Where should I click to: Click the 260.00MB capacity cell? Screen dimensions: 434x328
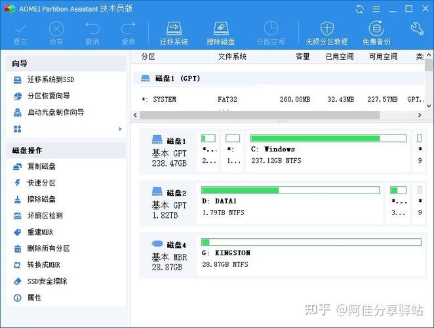[295, 99]
